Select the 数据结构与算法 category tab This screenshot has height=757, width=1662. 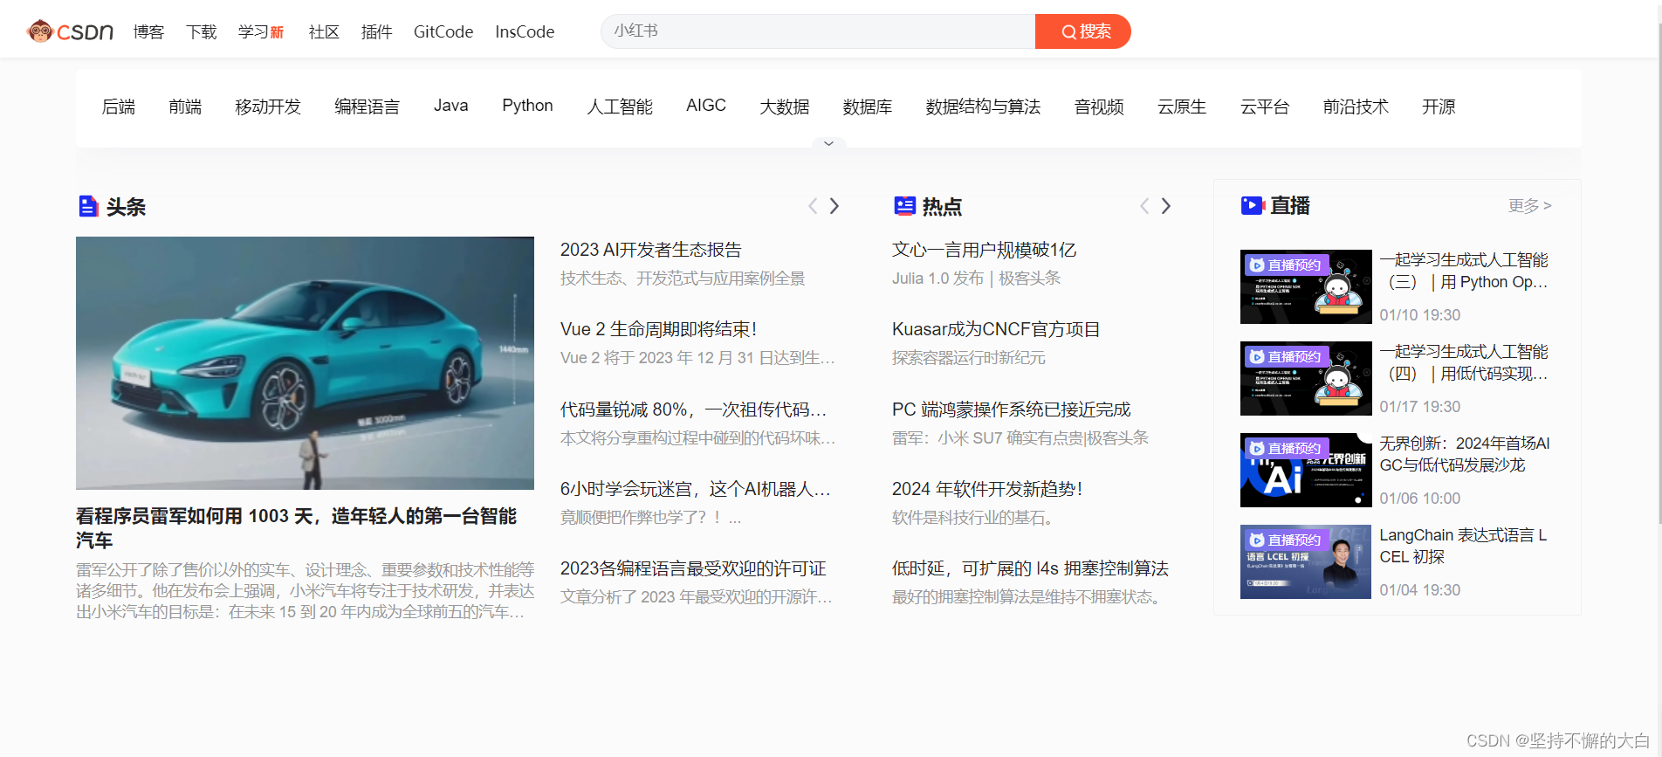(983, 107)
